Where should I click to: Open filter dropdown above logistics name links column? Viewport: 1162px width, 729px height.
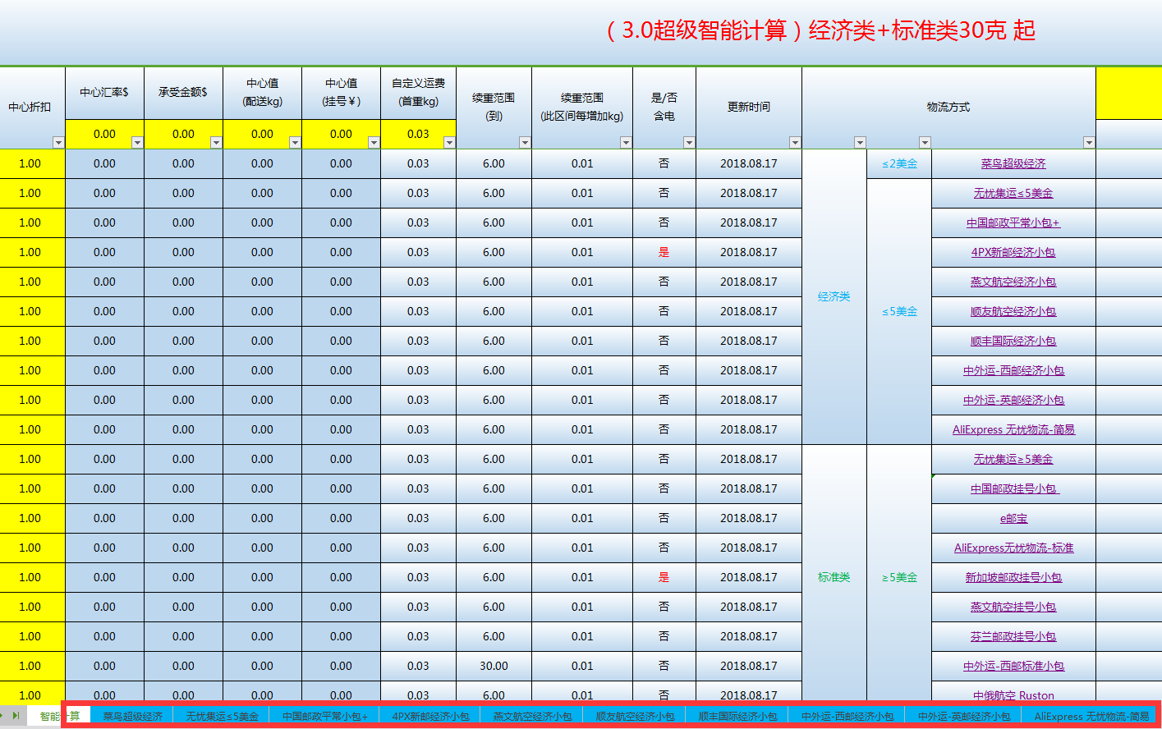(1089, 143)
